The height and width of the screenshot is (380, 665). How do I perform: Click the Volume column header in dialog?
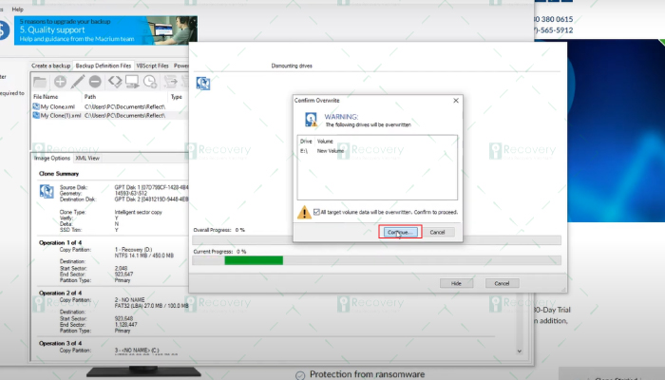[x=325, y=142]
